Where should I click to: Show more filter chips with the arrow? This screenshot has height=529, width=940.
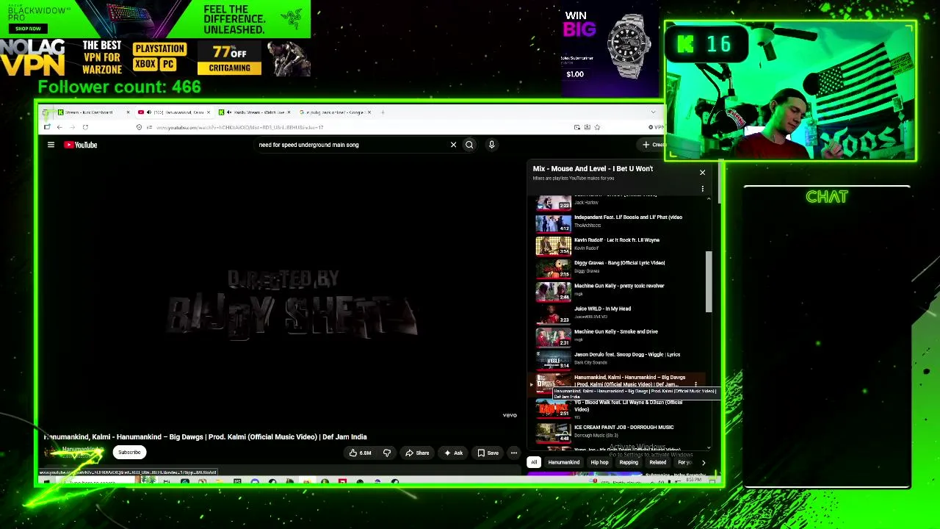coord(703,462)
